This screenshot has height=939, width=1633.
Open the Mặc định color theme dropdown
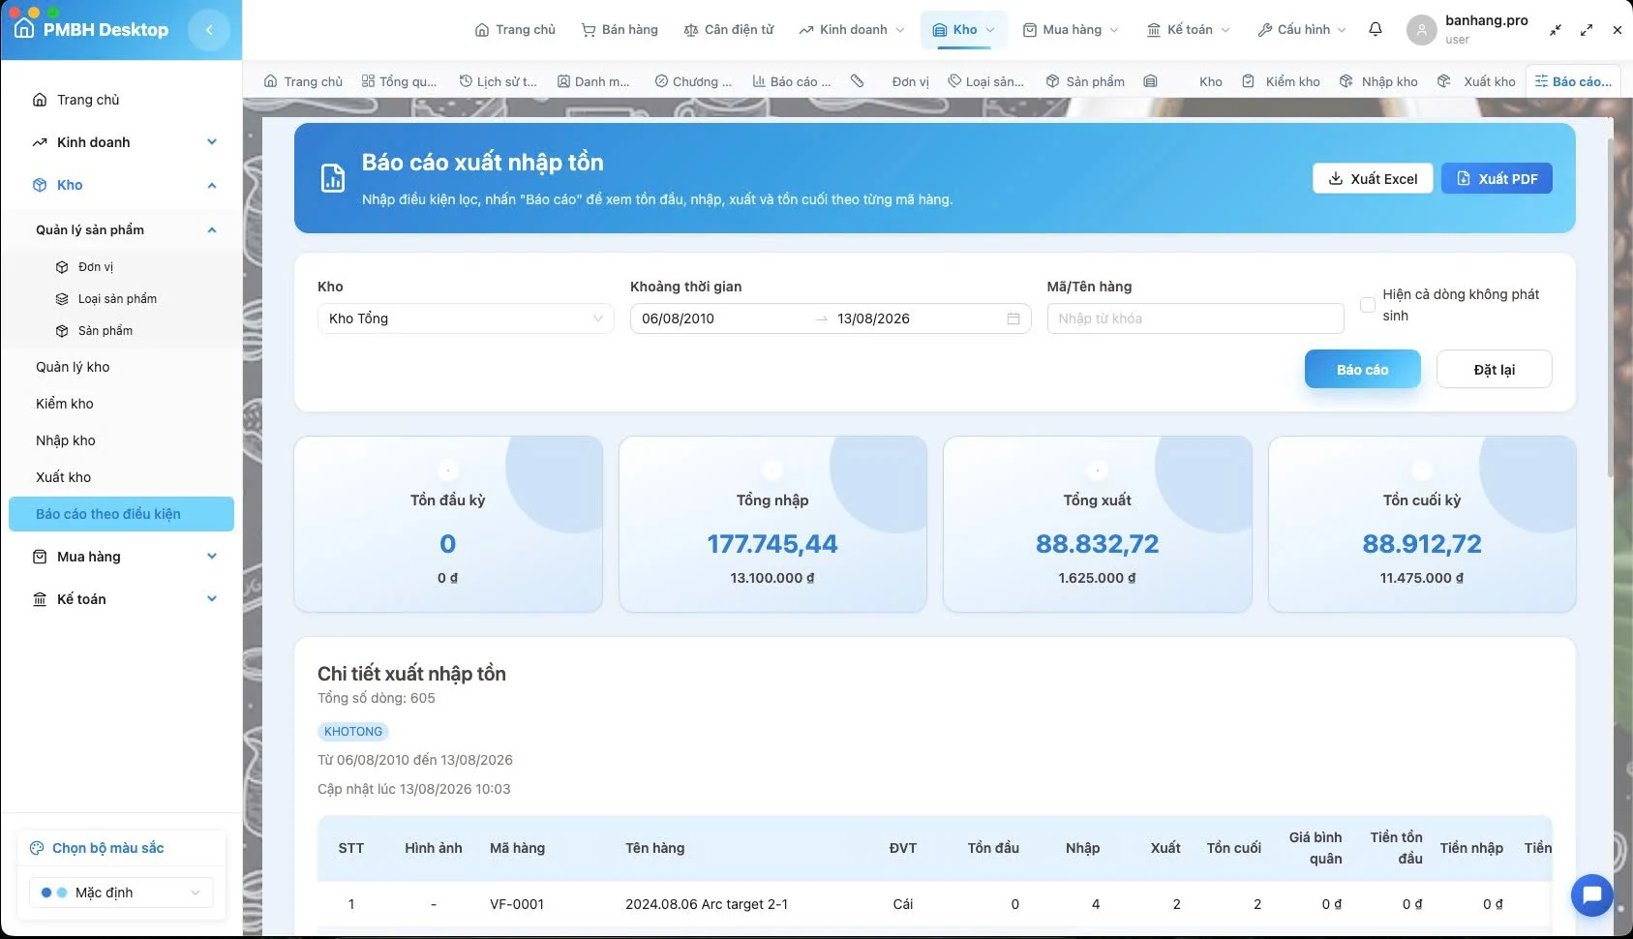pyautogui.click(x=121, y=893)
